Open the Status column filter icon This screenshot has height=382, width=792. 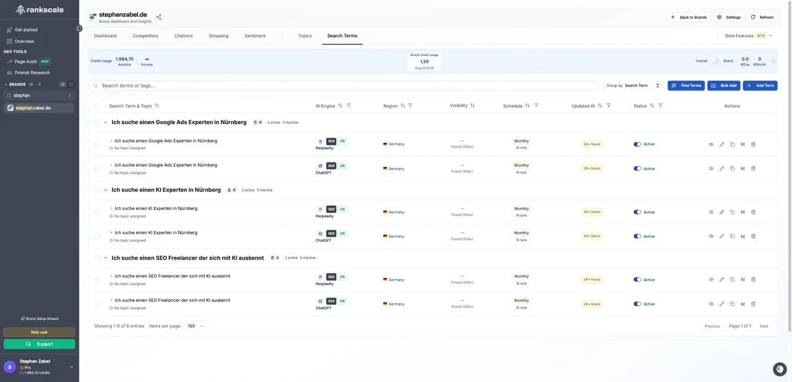point(661,106)
